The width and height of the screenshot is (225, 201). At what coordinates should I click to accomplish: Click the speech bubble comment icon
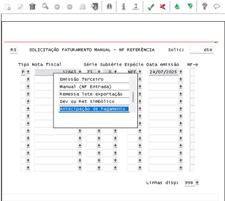coord(216,7)
